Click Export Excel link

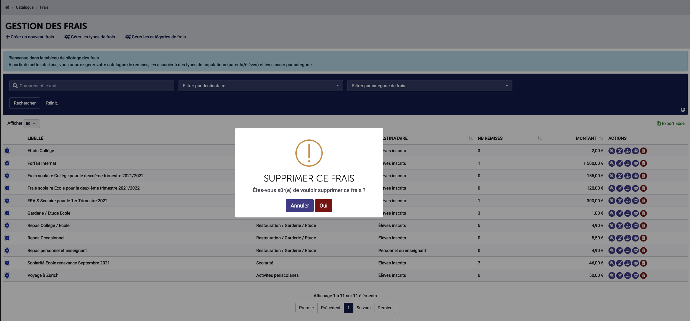(x=671, y=123)
